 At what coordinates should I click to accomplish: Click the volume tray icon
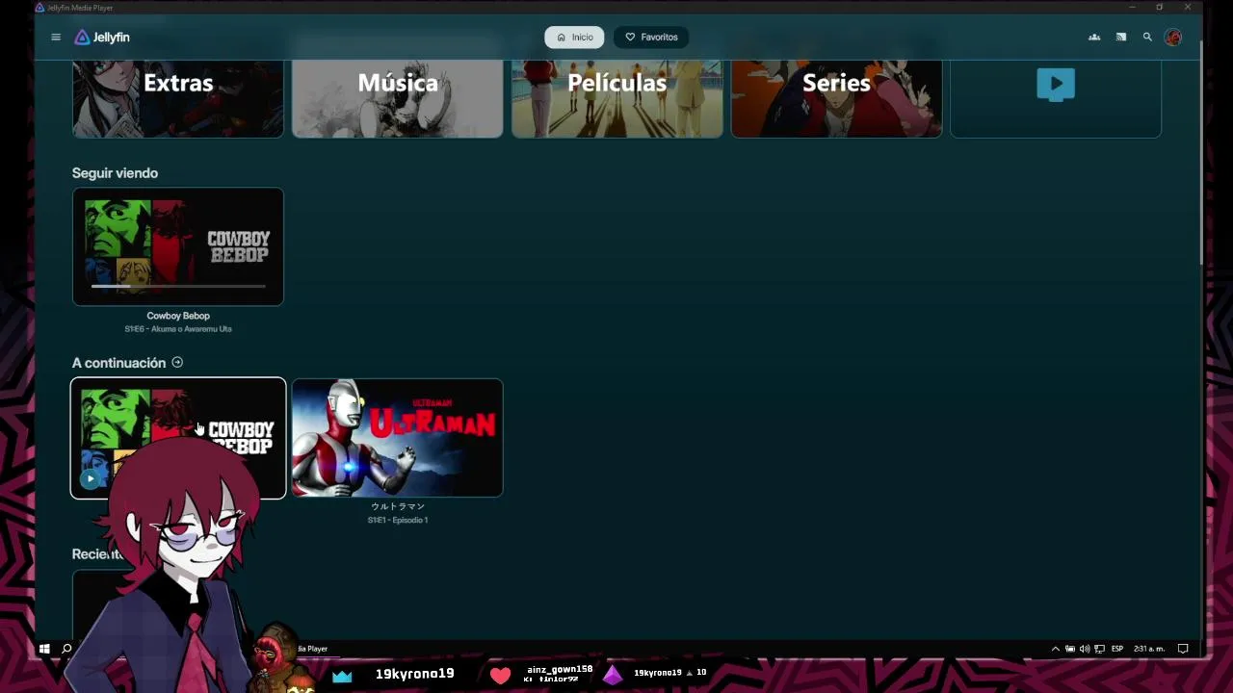1085,649
